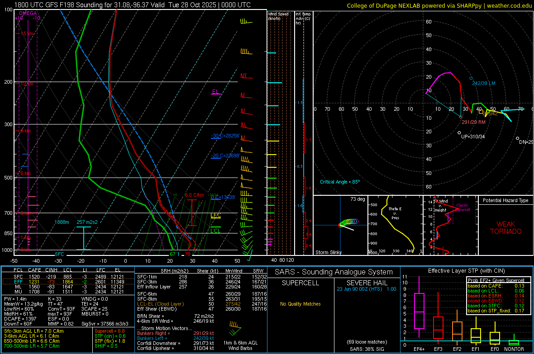Screen dimensions: 534x354
Task: Click the SARS: 38% SIG text
Action: coord(367,349)
